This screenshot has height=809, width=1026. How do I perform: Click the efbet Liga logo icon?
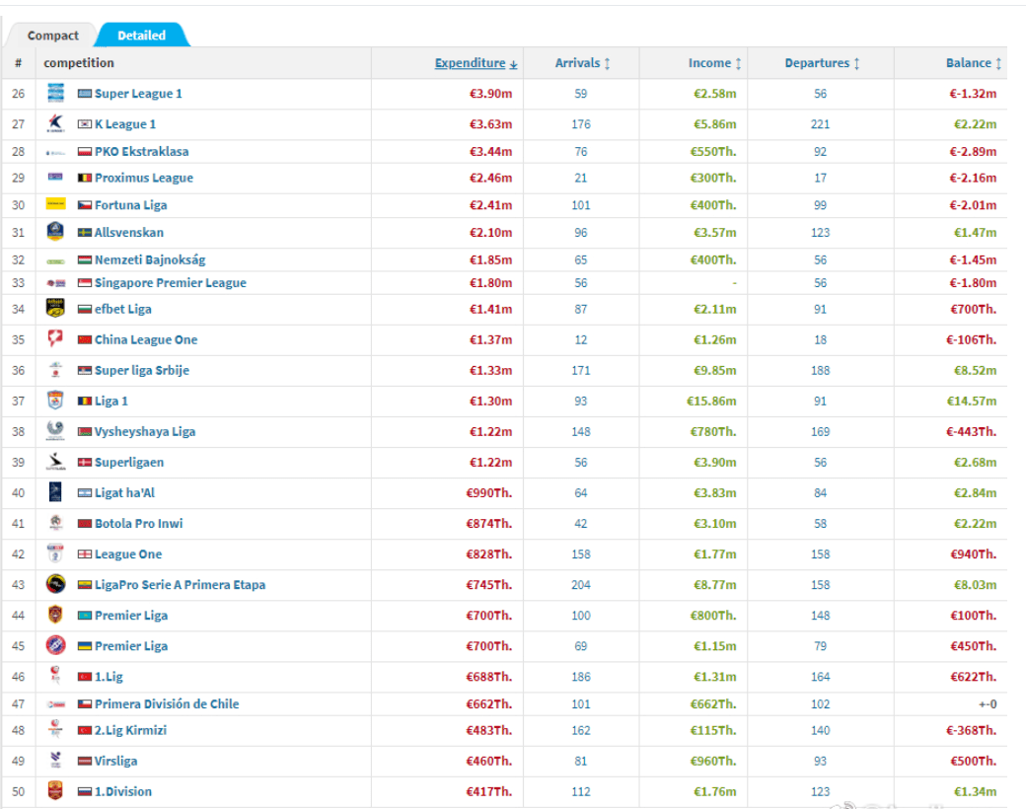click(55, 308)
